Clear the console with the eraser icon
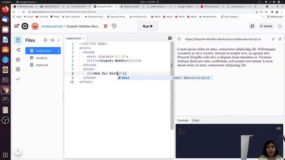Viewport: 285px width, 160px height. [x=278, y=128]
